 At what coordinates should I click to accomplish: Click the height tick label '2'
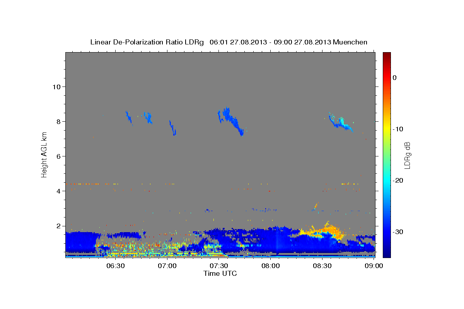(x=58, y=226)
